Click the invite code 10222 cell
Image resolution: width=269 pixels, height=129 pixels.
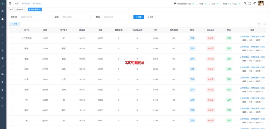click(82, 38)
